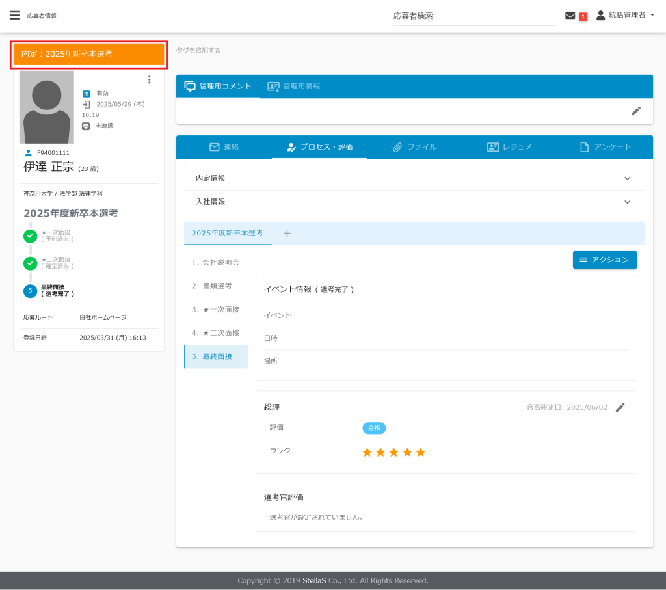The width and height of the screenshot is (666, 590).
Task: Open the 統括管理者 user dropdown
Action: click(x=626, y=15)
